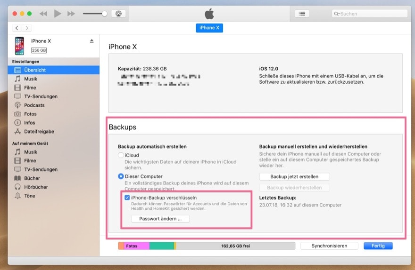Open Filme under Auf meinem Gerät
The width and height of the screenshot is (415, 270).
point(54,160)
